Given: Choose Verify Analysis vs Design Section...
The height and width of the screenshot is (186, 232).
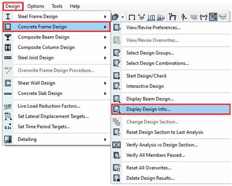Looking at the screenshot, I should click(x=171, y=145).
